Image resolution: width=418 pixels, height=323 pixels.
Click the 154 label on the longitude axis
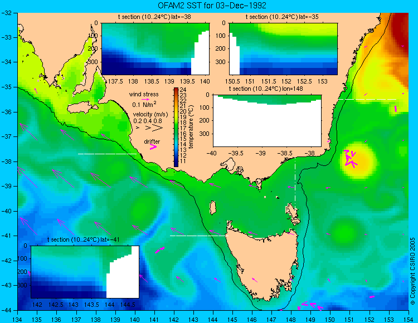[409, 319]
